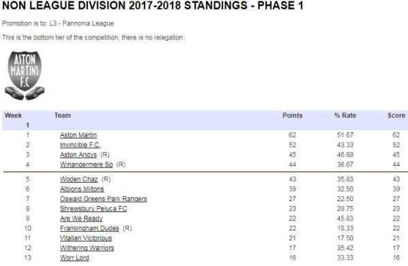Click the Week column header

click(13, 115)
